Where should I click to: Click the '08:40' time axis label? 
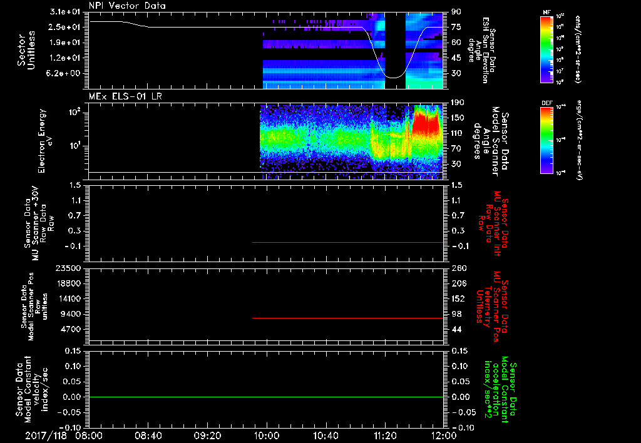click(x=148, y=435)
